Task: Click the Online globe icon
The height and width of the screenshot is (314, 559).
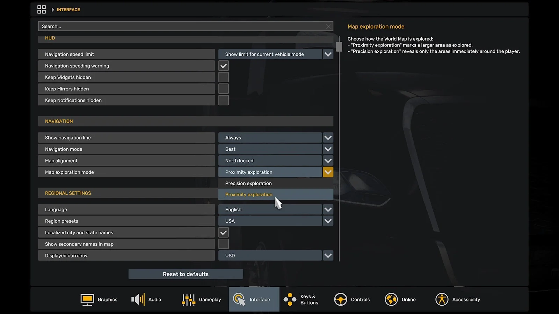Action: point(391,299)
